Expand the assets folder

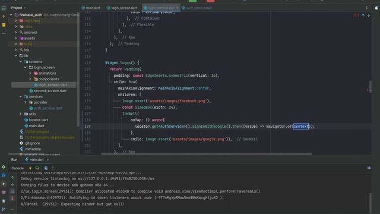(x=16, y=38)
